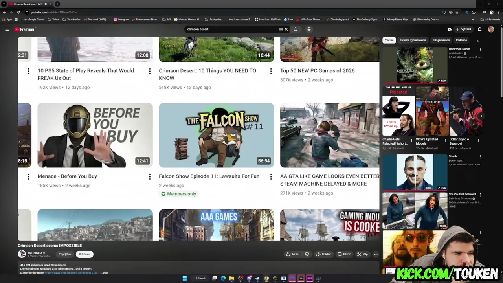Reload the page with refresh icon
This screenshot has width=503, height=283.
(18, 12)
